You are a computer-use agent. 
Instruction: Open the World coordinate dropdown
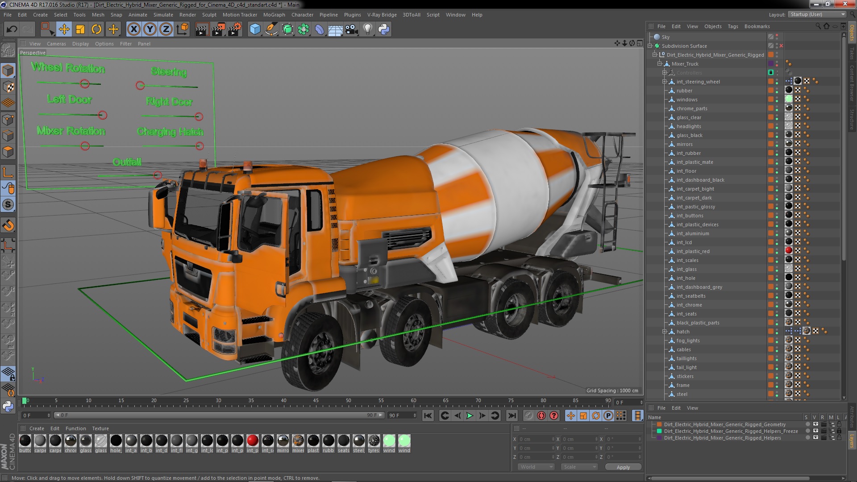click(536, 467)
